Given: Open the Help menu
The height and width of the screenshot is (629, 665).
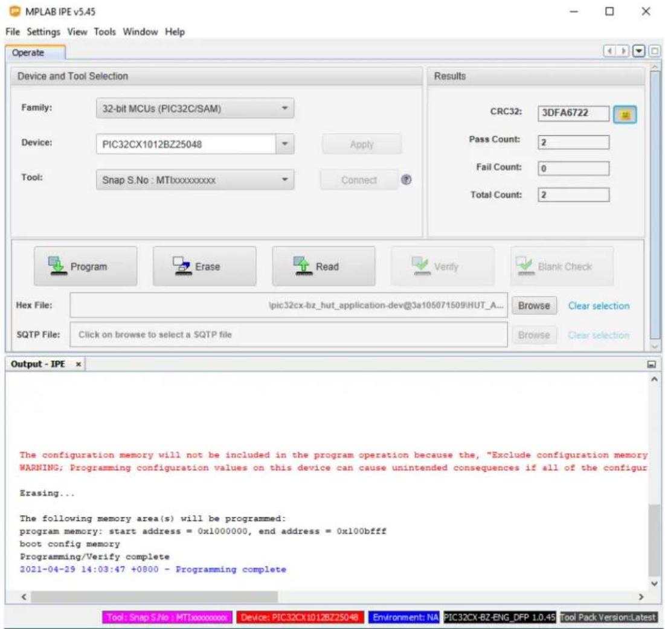Looking at the screenshot, I should (x=175, y=32).
